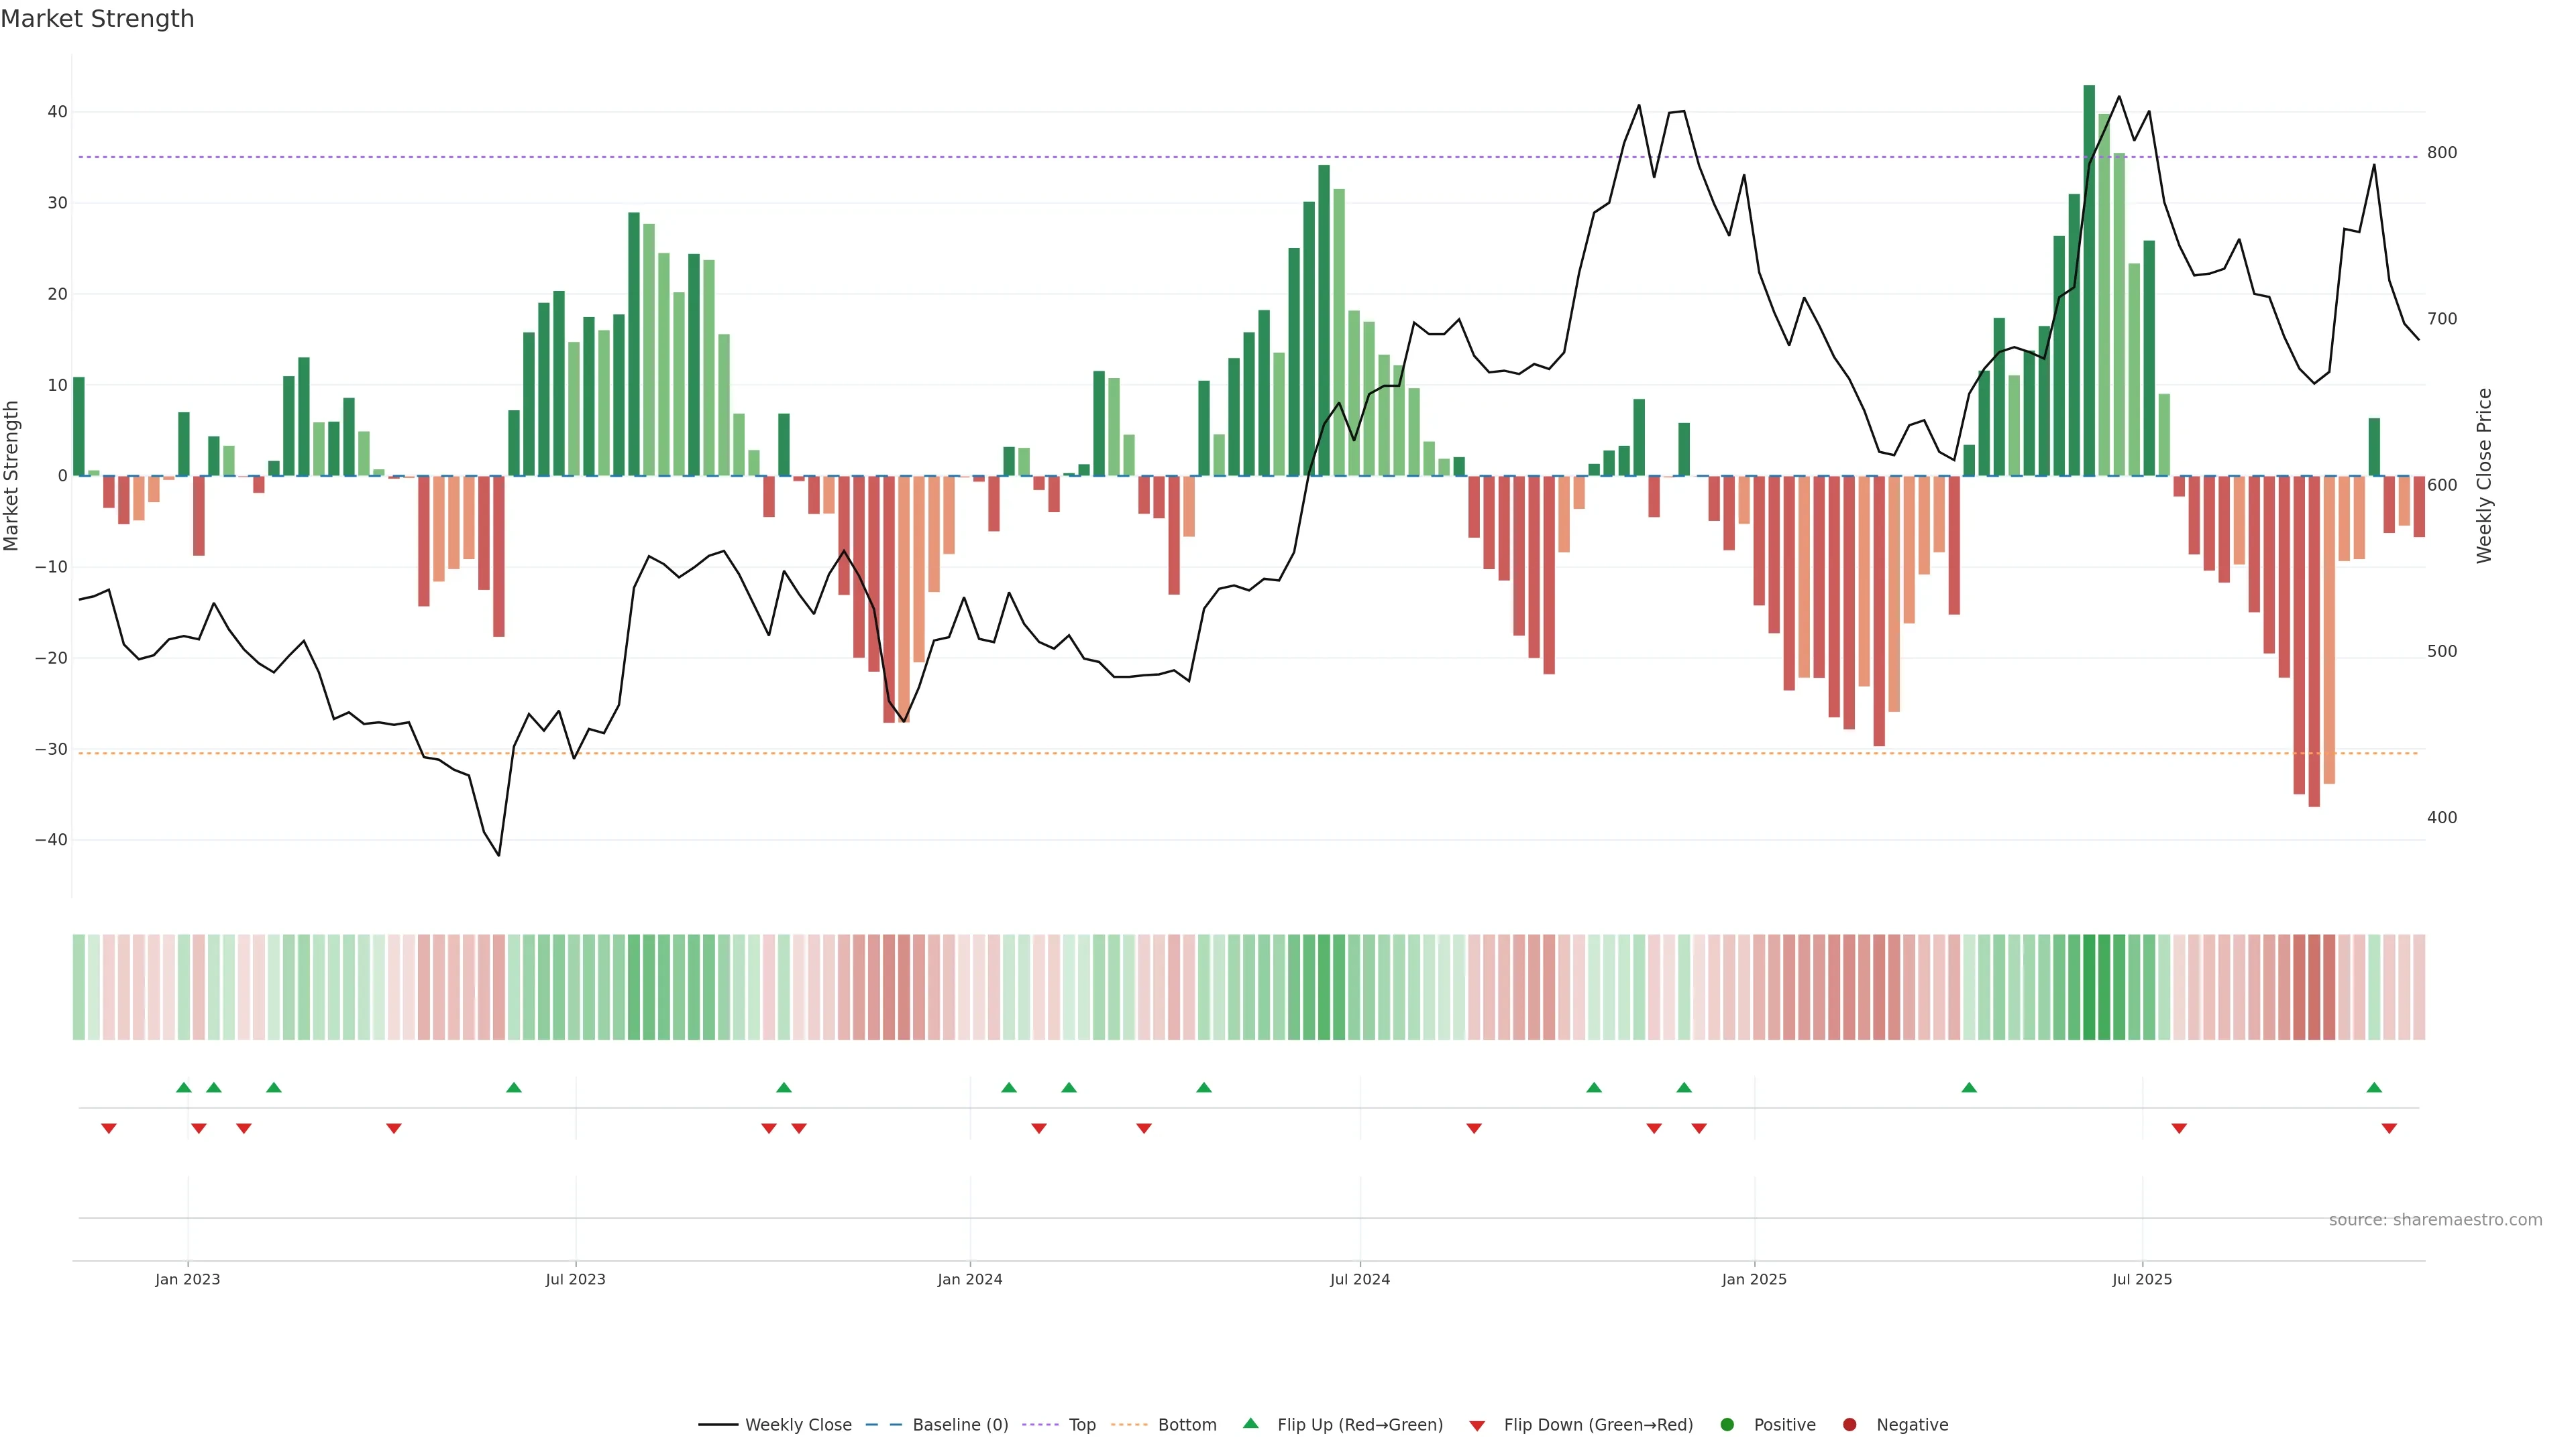Click Flip Down (Green→Red) legend triangle
Screen dimensions: 2576x1448
point(1477,1426)
